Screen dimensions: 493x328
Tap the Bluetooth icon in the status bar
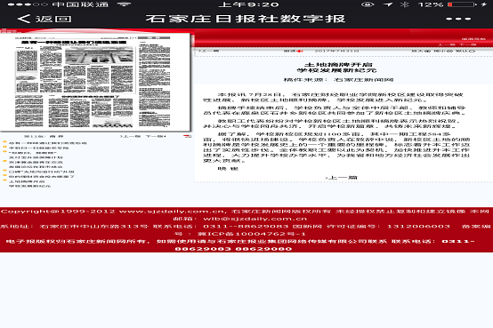[x=404, y=4]
